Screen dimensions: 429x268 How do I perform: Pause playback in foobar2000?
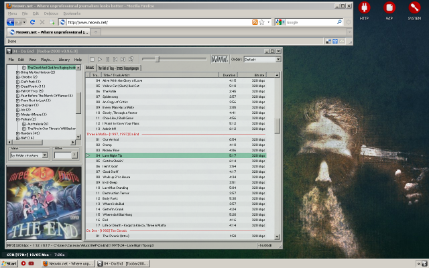tap(107, 59)
